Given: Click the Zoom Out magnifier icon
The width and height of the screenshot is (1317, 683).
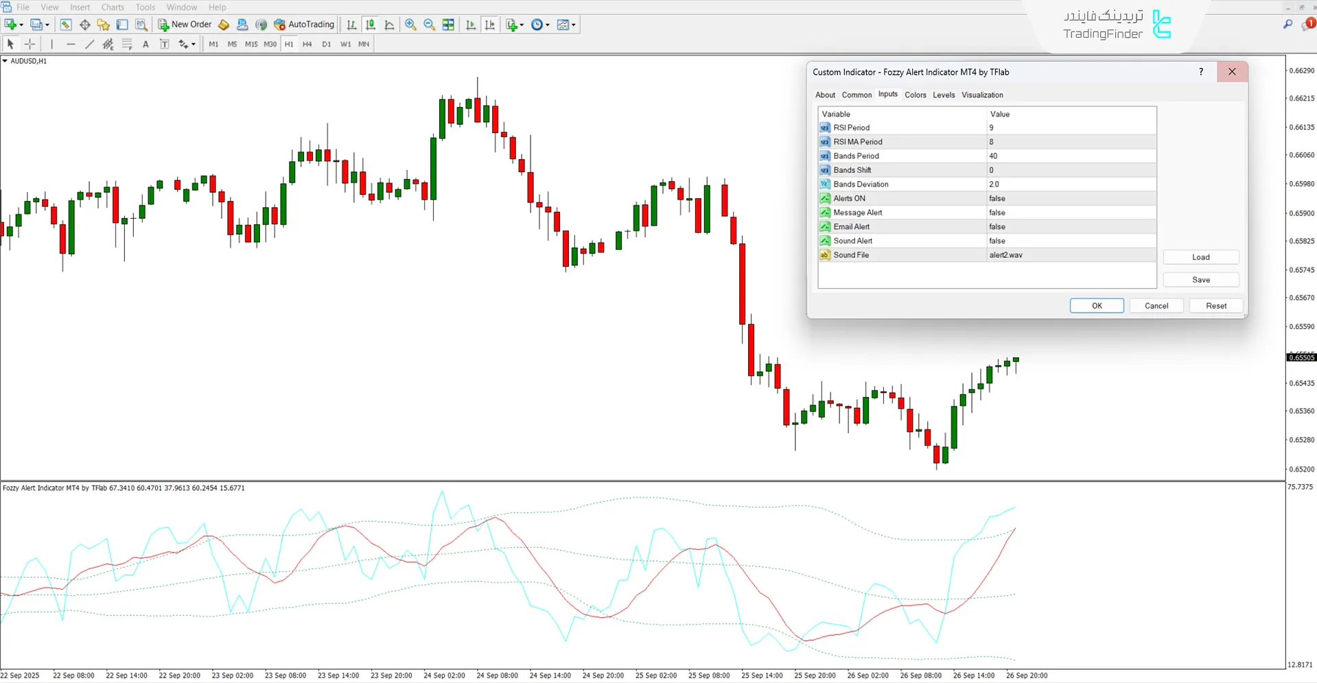Looking at the screenshot, I should click(x=430, y=25).
